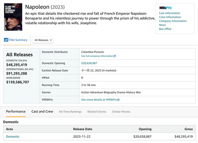Click the Domestic area link in table
This screenshot has height=143, width=198.
(13, 136)
